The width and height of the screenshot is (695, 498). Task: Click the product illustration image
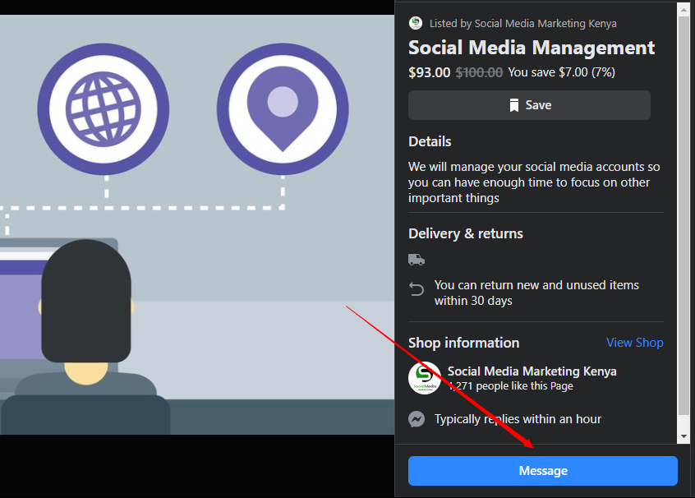point(197,225)
